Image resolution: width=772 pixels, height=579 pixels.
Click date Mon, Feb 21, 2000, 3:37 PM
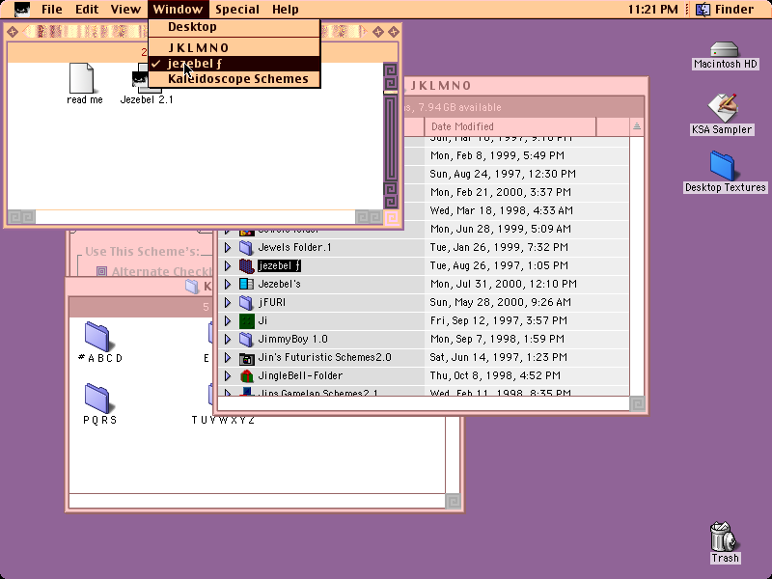500,192
